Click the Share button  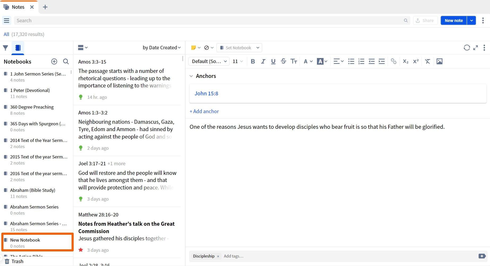point(425,20)
